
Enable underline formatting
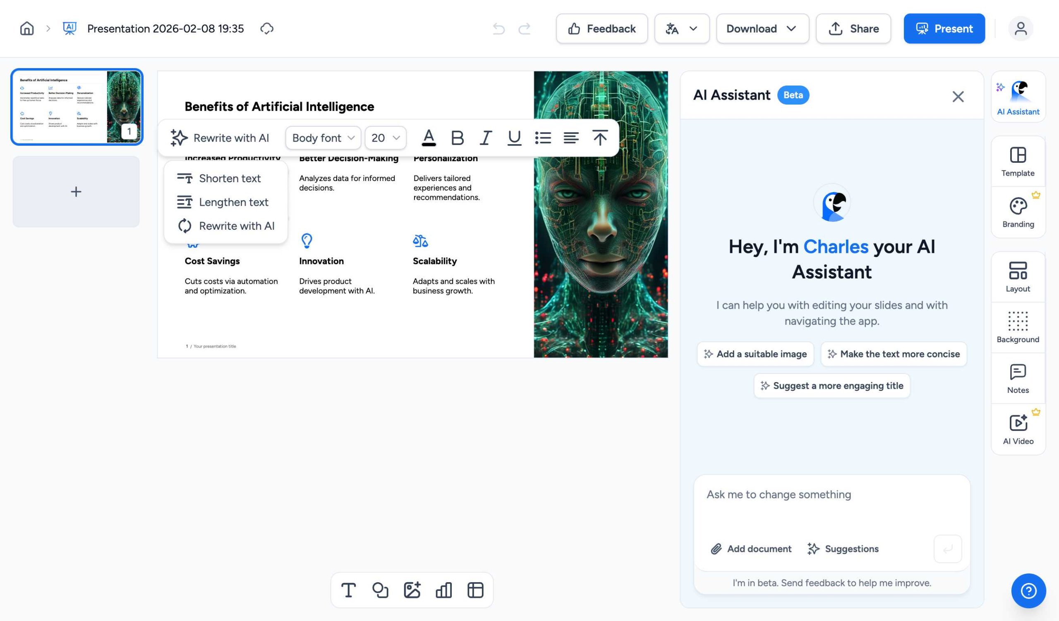[514, 138]
